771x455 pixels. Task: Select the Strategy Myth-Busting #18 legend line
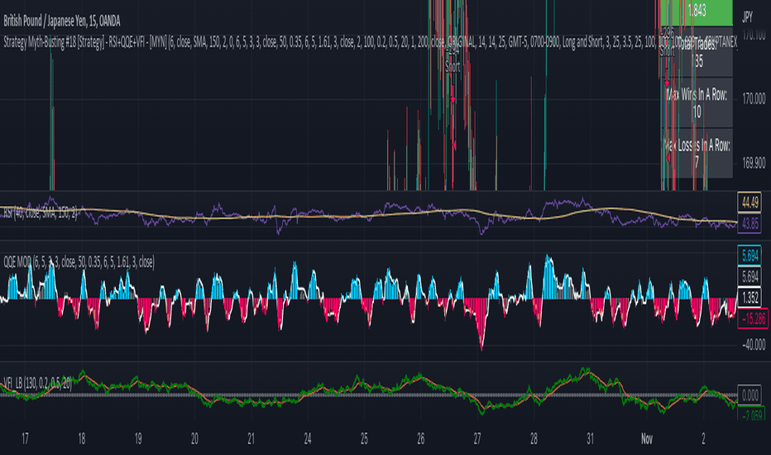pos(371,42)
